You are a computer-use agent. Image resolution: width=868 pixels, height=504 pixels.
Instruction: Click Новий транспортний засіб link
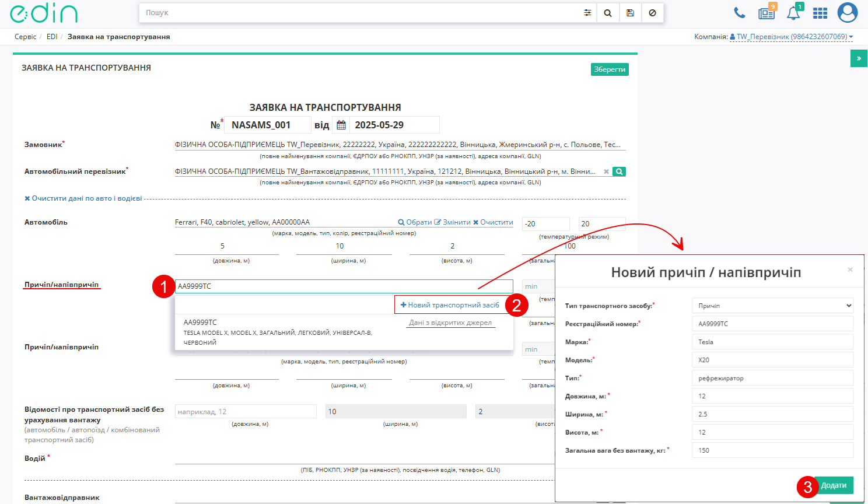[450, 305]
